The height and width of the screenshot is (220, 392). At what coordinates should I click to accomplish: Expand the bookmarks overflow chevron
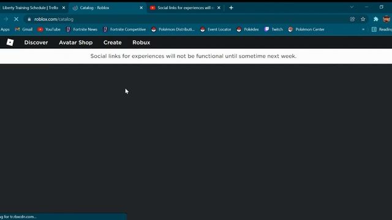point(363,29)
